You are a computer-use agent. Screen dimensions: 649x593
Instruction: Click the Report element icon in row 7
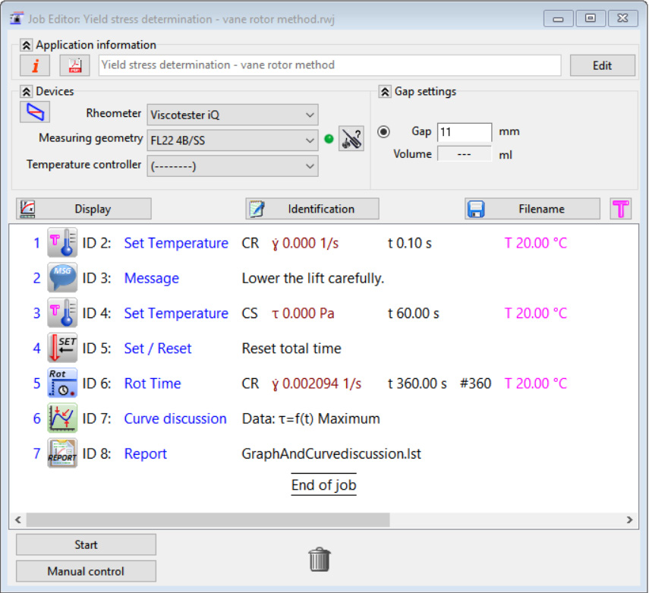(x=62, y=453)
